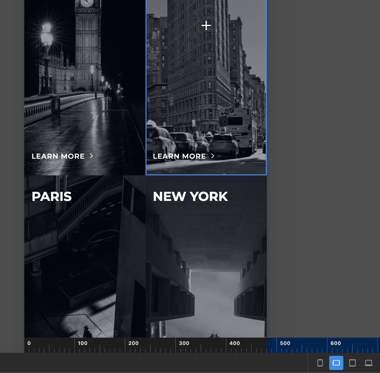Select the active mobile landscape breakpoint icon
Image resolution: width=380 pixels, height=373 pixels.
pos(336,363)
